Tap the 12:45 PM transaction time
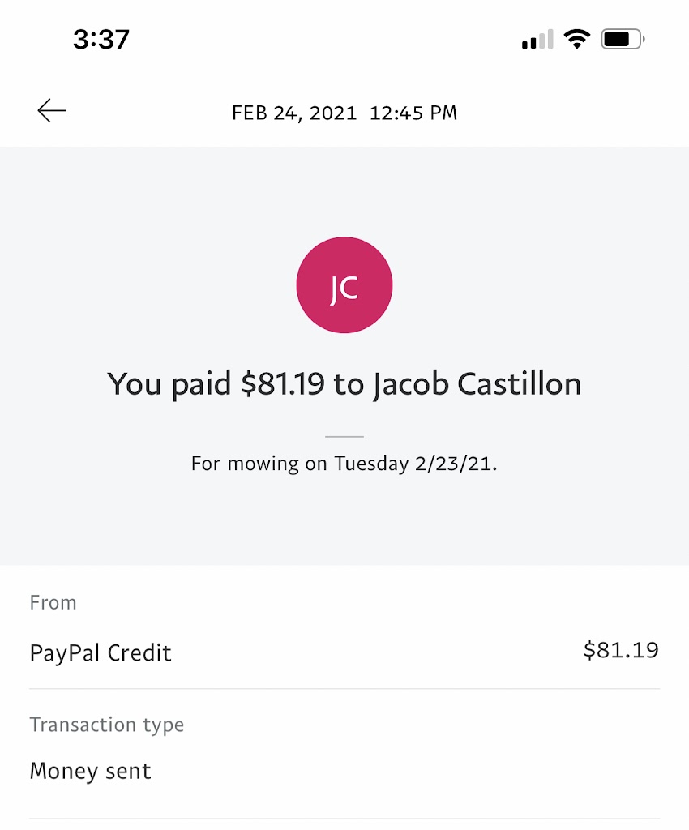Image resolution: width=689 pixels, height=830 pixels. pyautogui.click(x=413, y=113)
